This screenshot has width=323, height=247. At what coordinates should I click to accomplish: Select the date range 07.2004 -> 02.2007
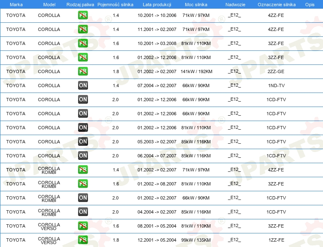(157, 85)
